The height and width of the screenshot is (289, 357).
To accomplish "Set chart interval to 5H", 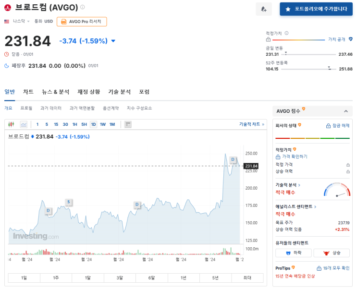I will pyautogui.click(x=84, y=124).
